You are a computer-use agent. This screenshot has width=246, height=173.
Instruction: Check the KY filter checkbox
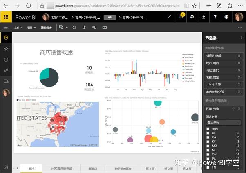tap(208, 142)
